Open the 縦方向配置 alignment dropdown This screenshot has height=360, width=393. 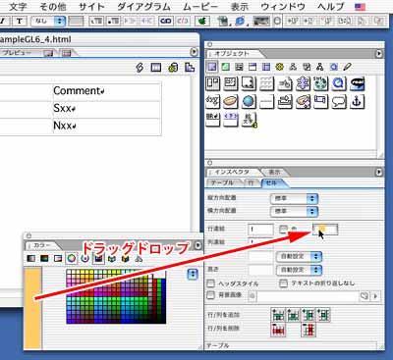(x=294, y=198)
